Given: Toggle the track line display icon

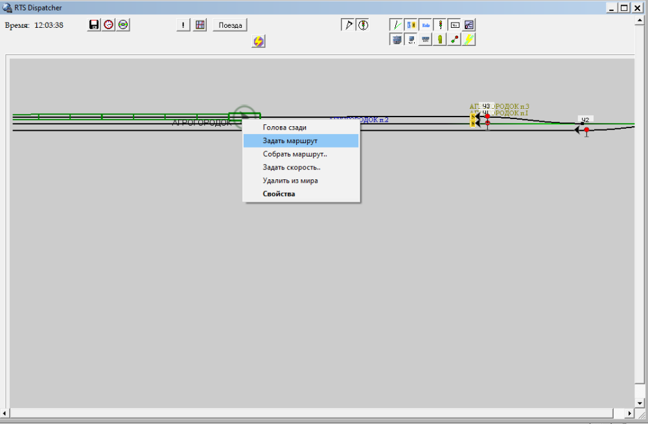Looking at the screenshot, I should coord(397,25).
